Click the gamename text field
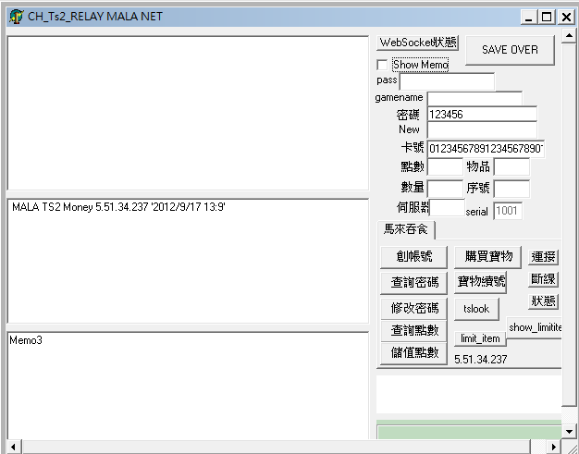This screenshot has height=454, width=579. [x=474, y=98]
